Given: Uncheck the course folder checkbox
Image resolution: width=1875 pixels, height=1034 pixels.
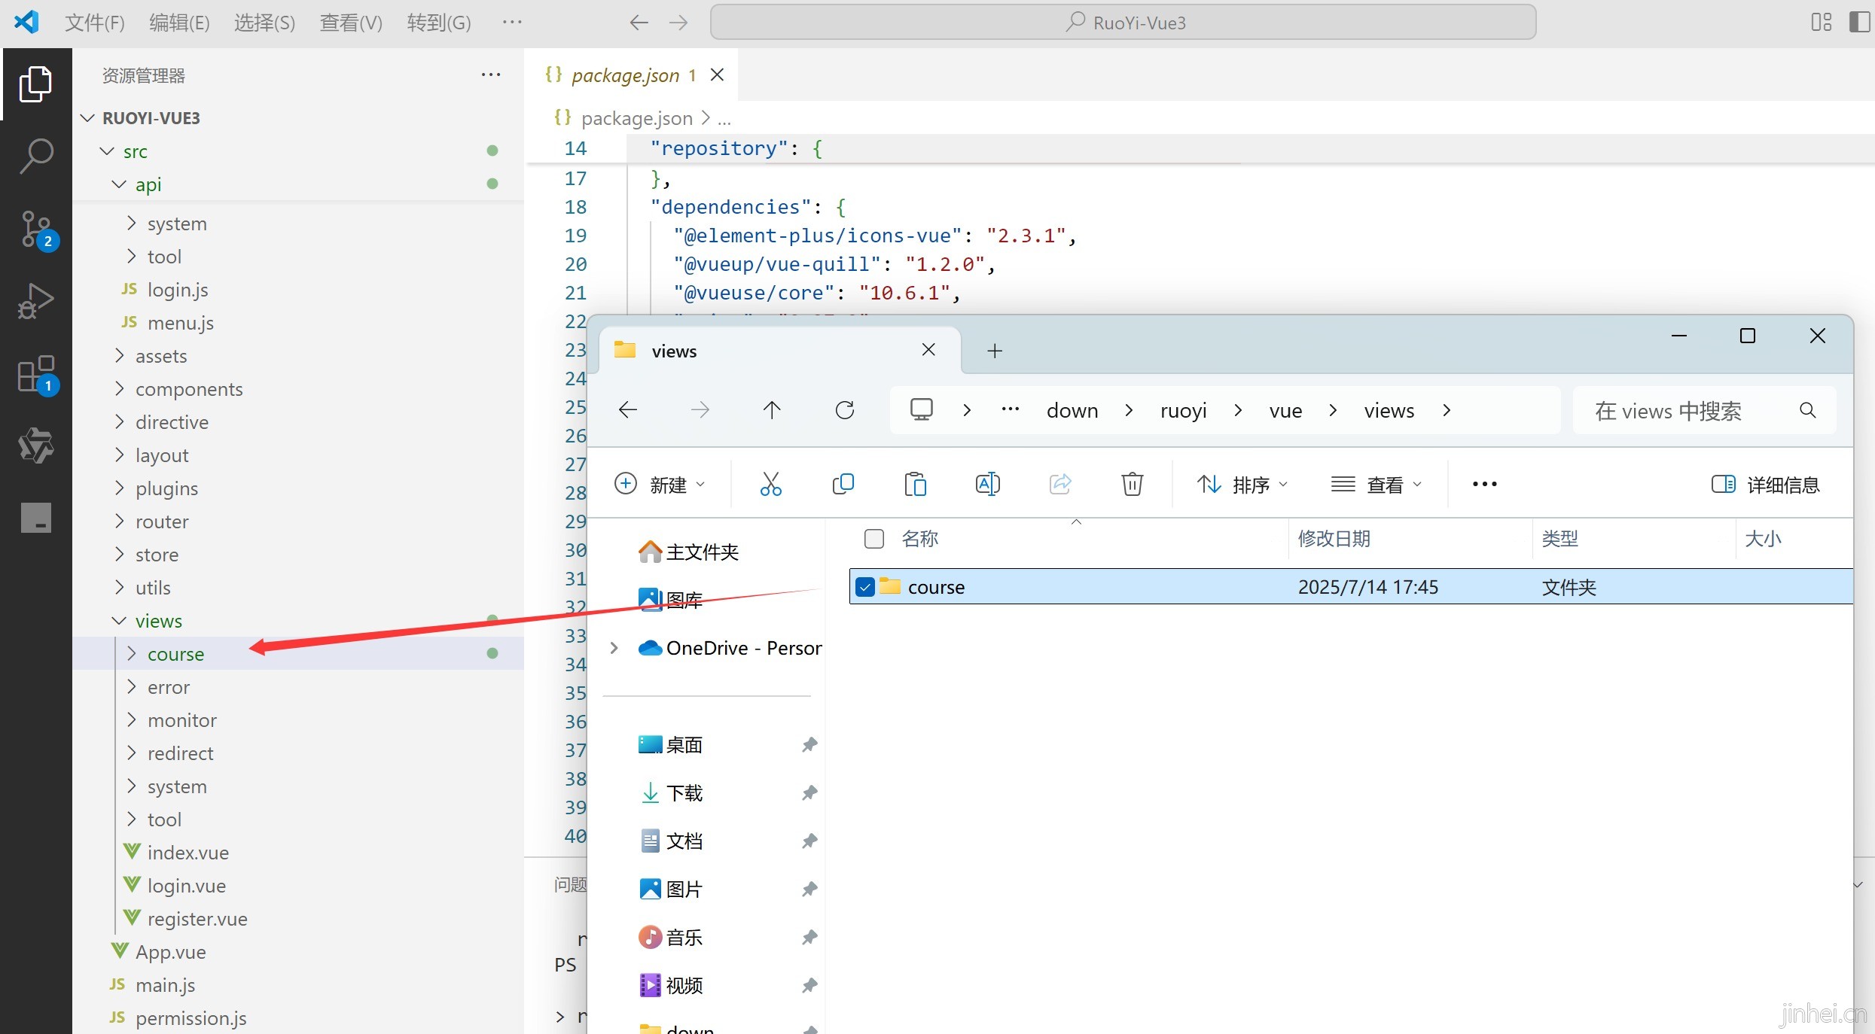Looking at the screenshot, I should click(x=865, y=587).
